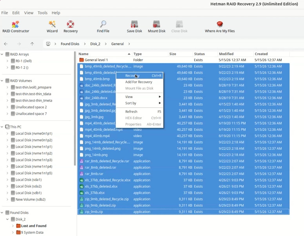Open the Tools menu
This screenshot has height=236, width=304.
point(42,13)
